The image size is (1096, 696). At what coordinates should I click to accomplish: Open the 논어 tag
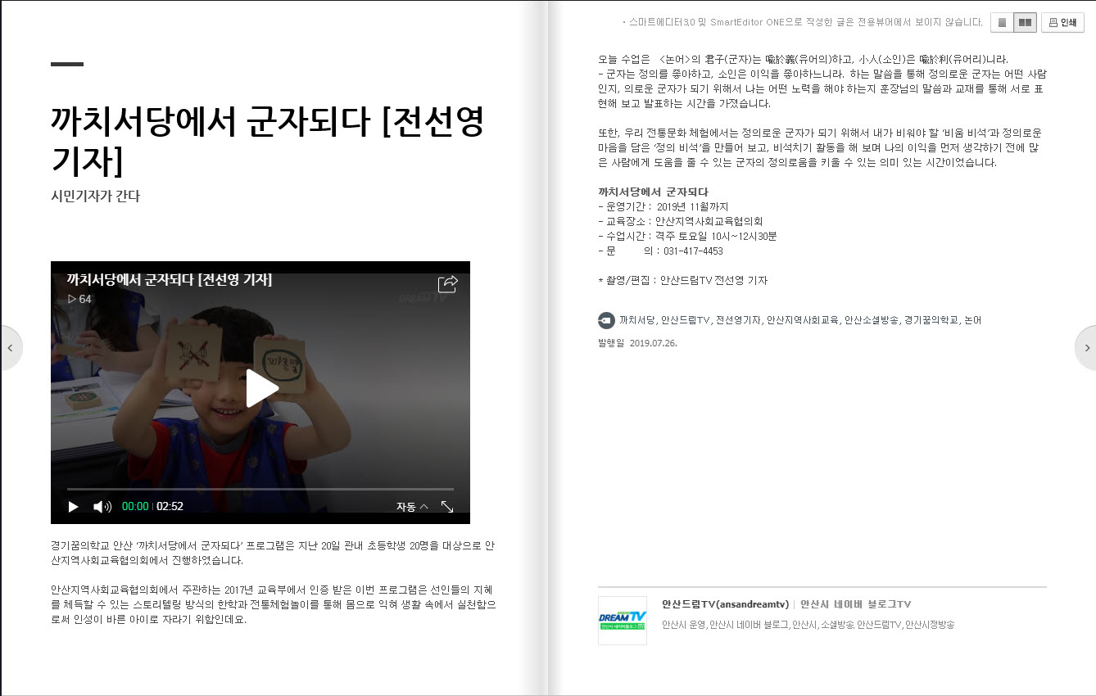tap(972, 320)
